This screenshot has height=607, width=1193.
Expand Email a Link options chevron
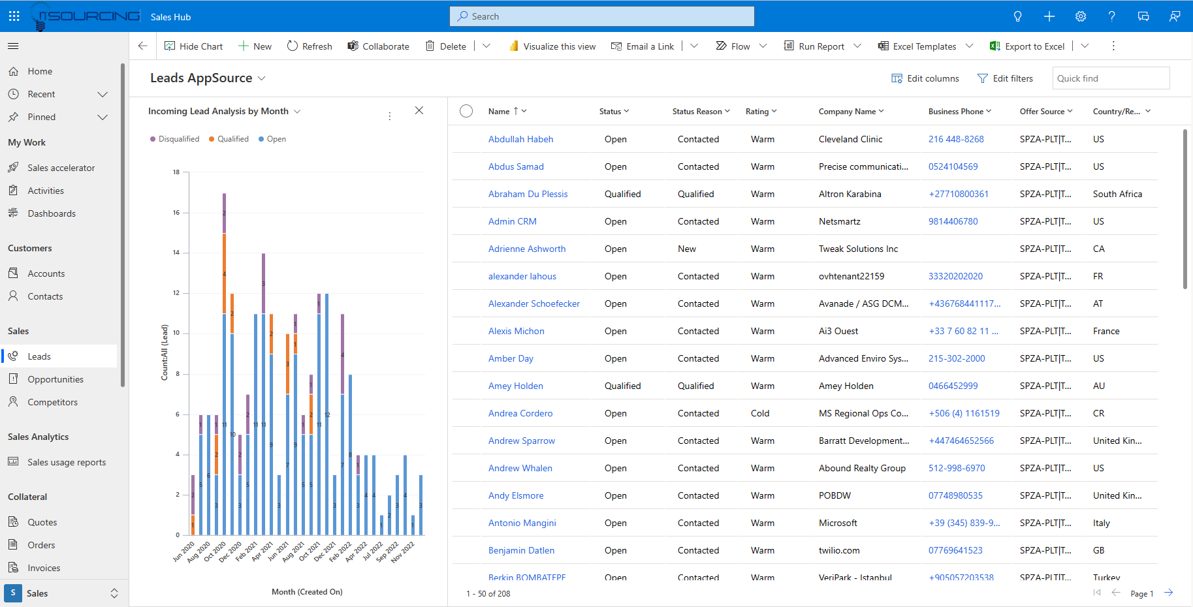tap(694, 46)
